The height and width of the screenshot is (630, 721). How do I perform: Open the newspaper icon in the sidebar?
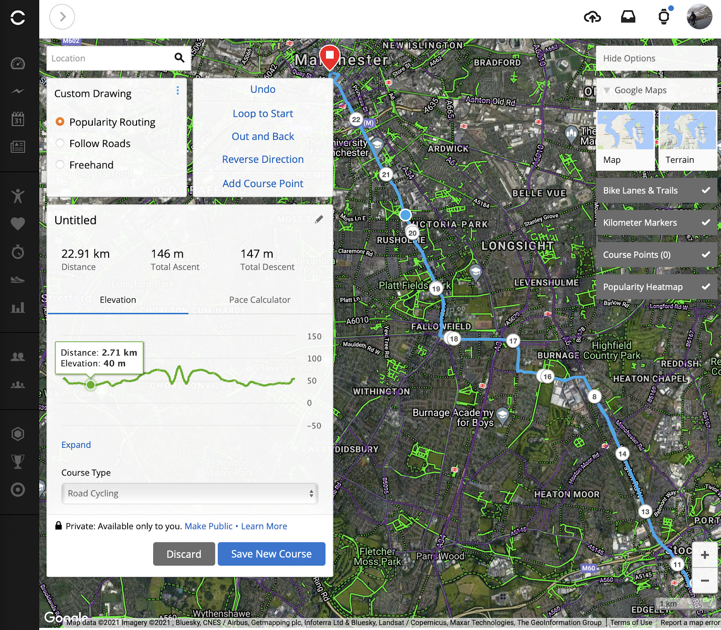[x=18, y=147]
